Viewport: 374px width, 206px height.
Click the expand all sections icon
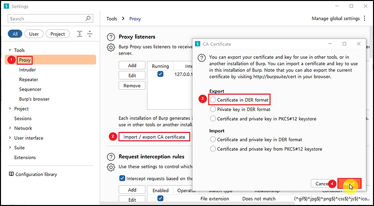click(x=80, y=34)
